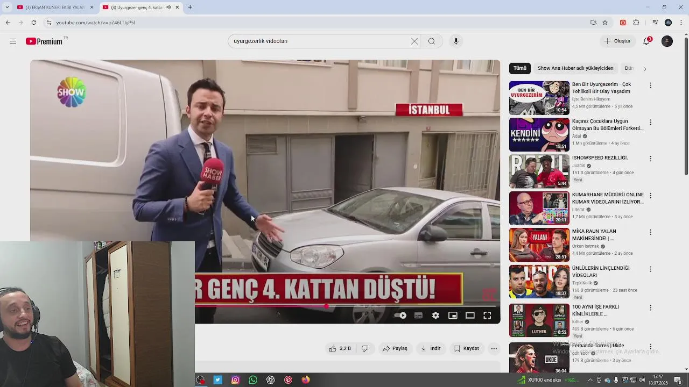Image resolution: width=689 pixels, height=387 pixels.
Task: Click Oluştur create button
Action: 617,41
